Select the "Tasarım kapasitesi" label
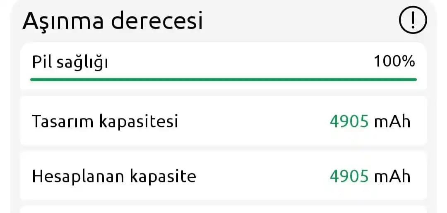This screenshot has height=213, width=447. coord(105,121)
